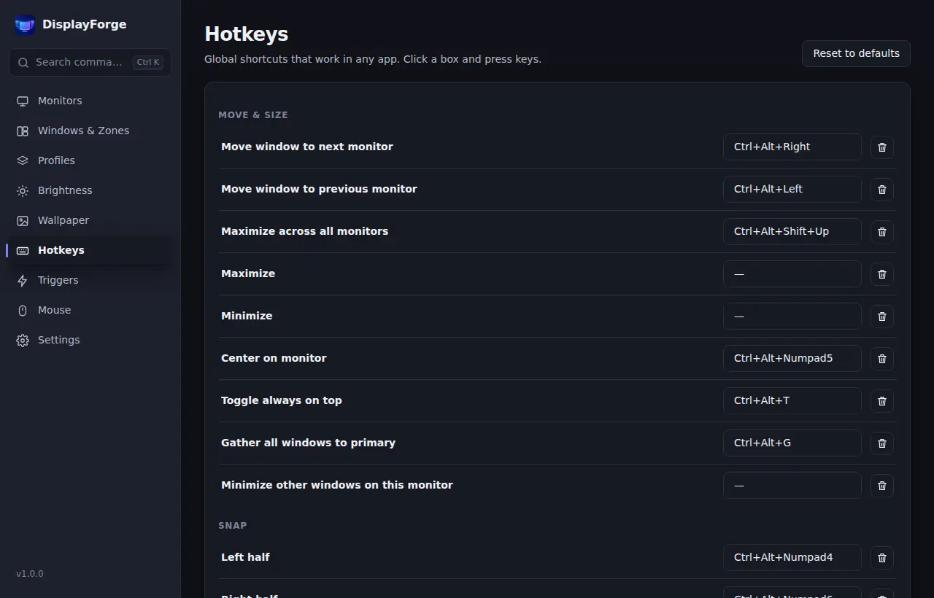934x598 pixels.
Task: Clear Toggle always on top shortcut
Action: (x=882, y=401)
